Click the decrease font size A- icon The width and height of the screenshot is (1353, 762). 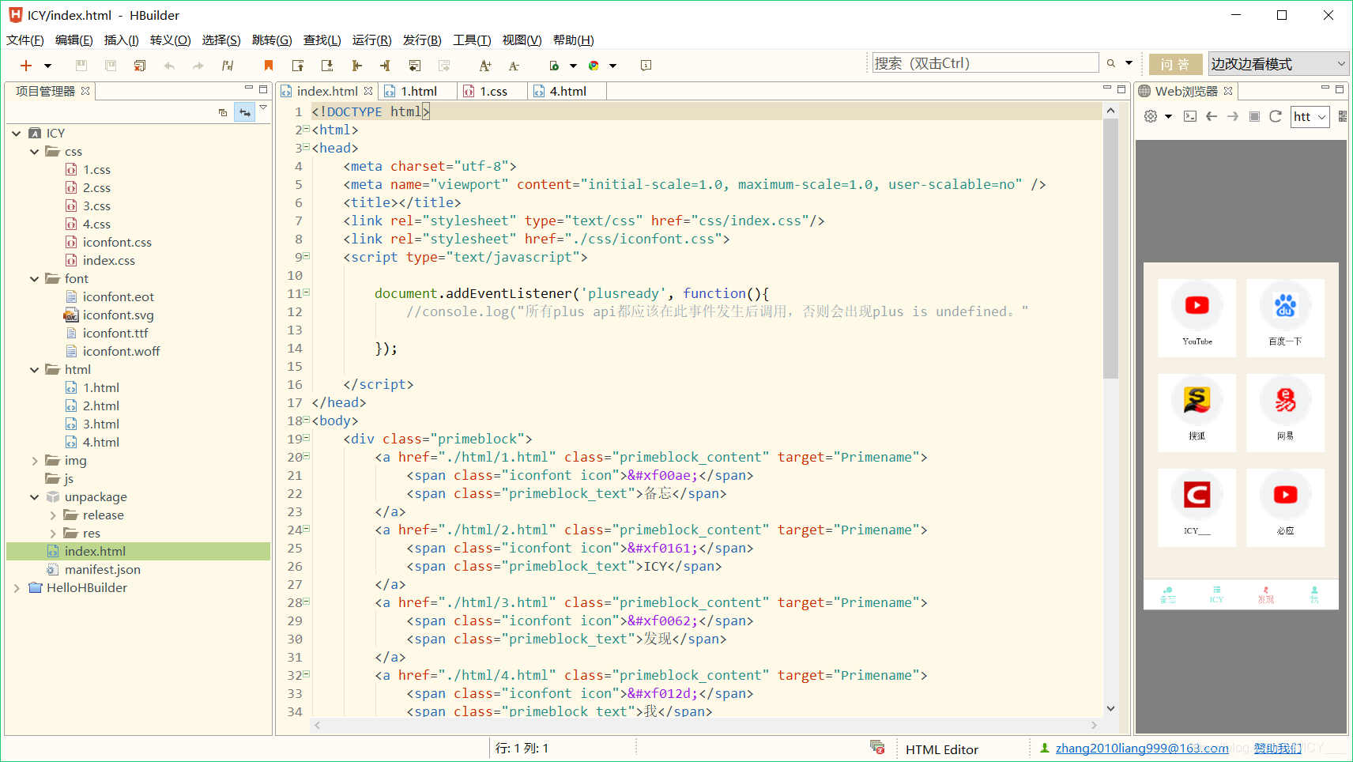click(x=514, y=66)
